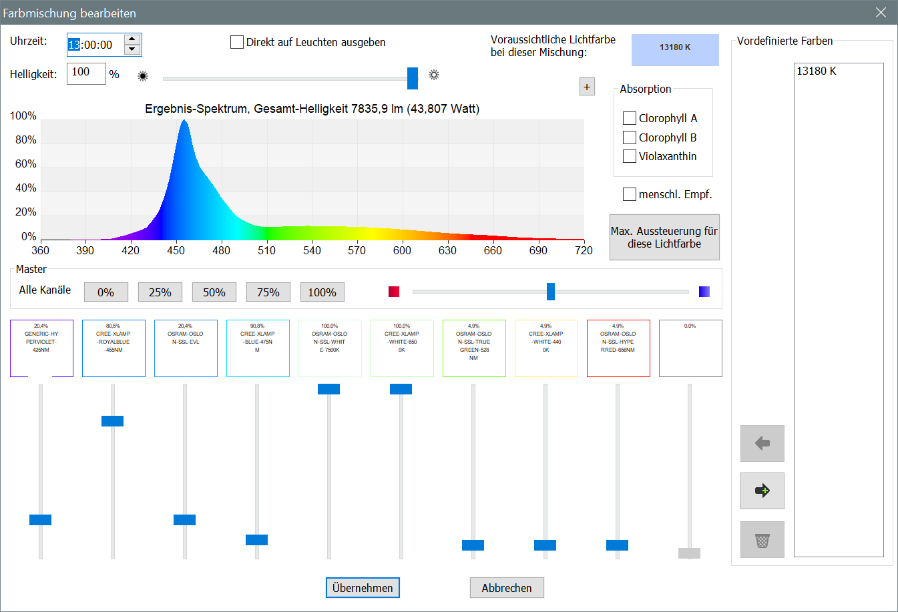Decrease time with the Uhrzeit down arrow

132,49
